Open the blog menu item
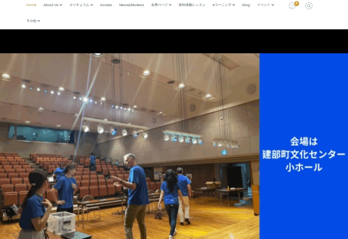Viewport: 348px width, 239px height. point(246,5)
